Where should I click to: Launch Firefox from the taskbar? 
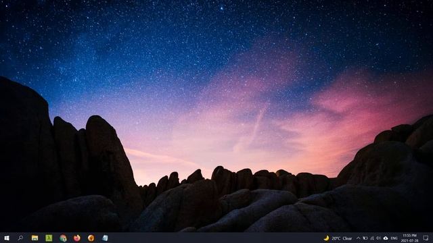tap(77, 238)
